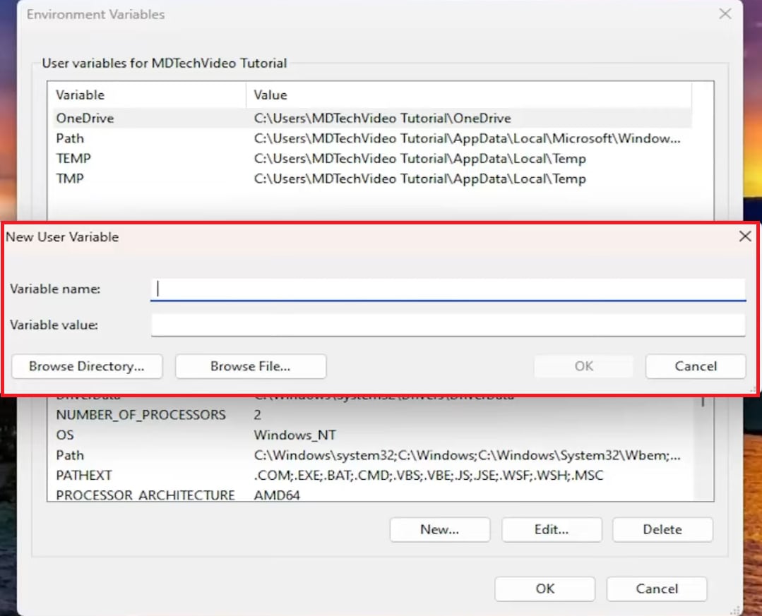Select the PATHEXT system variable row
This screenshot has width=762, height=616.
coord(372,476)
